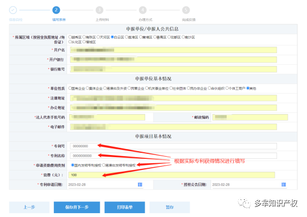Select 越秀区 district radio
Viewport: 307px width, 217px height.
[x=70, y=37]
